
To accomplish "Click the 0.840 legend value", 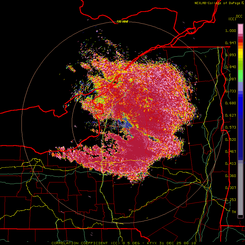I will 231,67.
